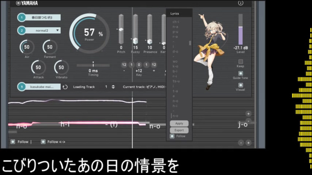Click the 't-a' lyric line
This screenshot has height=175, width=312.
click(x=175, y=91)
